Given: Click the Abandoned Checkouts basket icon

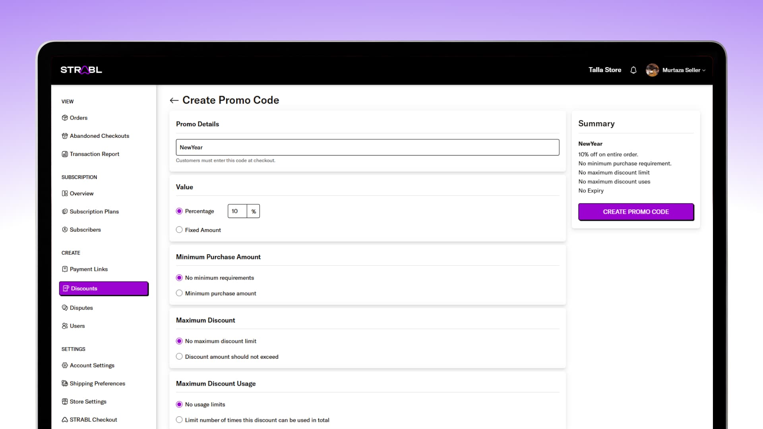Looking at the screenshot, I should [65, 136].
